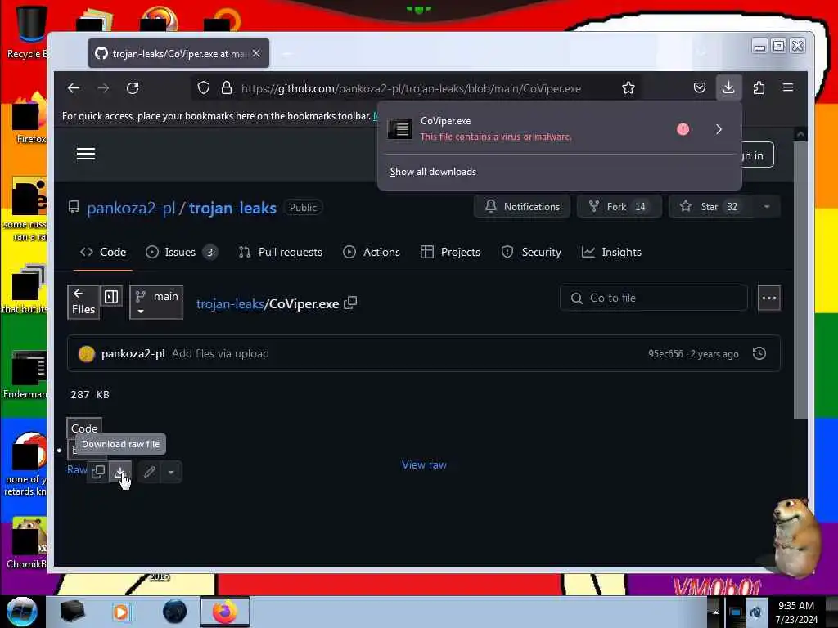Open Add files via upload commit message
The image size is (838, 628).
[x=220, y=353]
